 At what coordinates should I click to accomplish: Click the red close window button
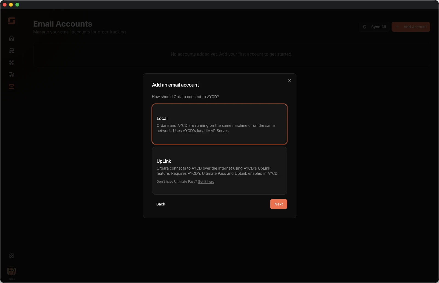(x=5, y=5)
